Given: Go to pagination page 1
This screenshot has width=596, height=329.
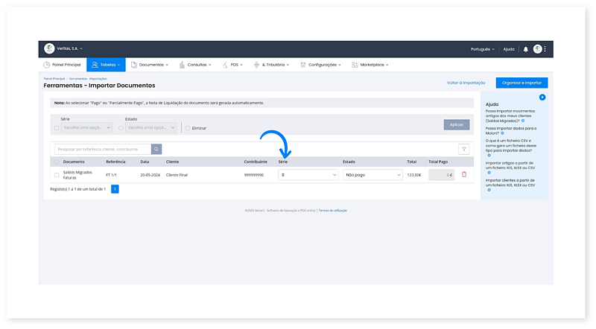Looking at the screenshot, I should coord(115,189).
